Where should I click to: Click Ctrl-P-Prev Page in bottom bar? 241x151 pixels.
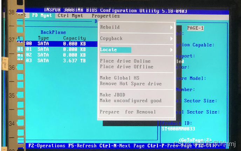point(170,146)
